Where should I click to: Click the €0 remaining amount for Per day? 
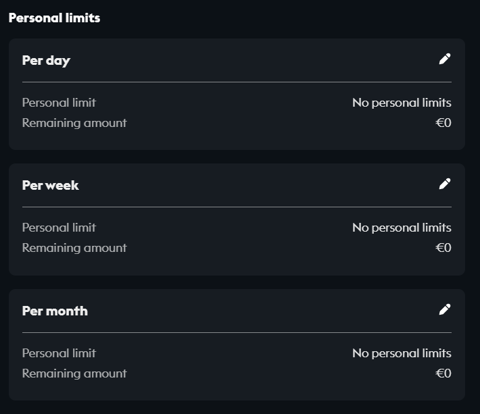coord(443,123)
